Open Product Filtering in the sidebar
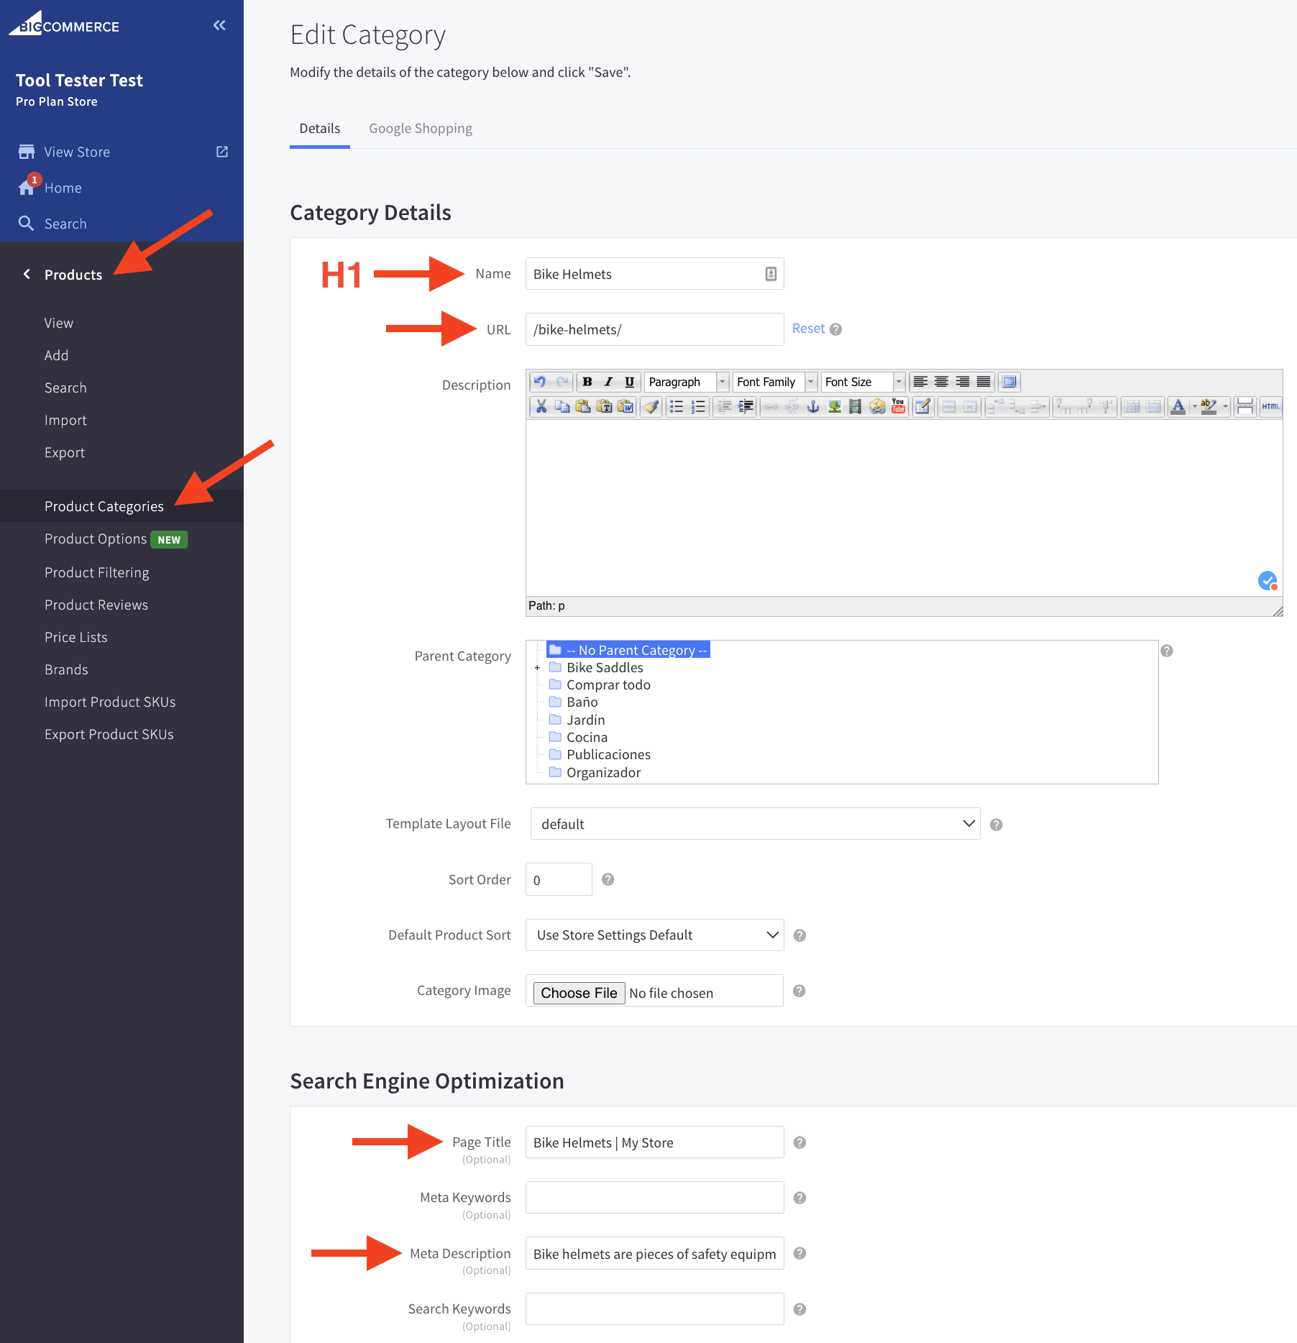This screenshot has height=1343, width=1297. click(97, 572)
